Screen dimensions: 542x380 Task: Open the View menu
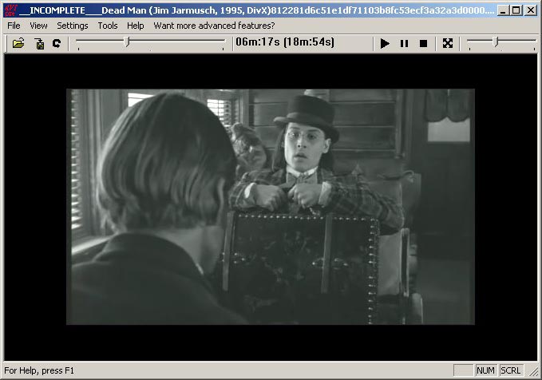(38, 26)
